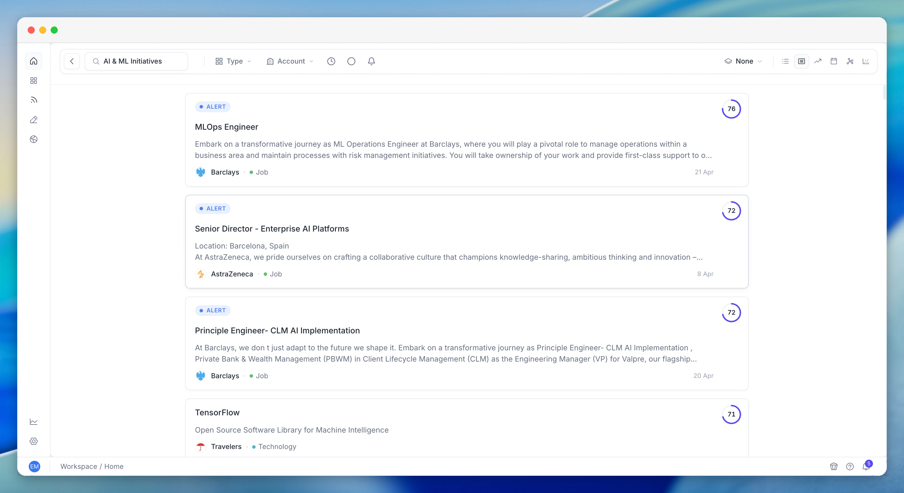Screen dimensions: 904x493
Task: Click Job tag on Principle Engineer card
Action: (x=259, y=376)
